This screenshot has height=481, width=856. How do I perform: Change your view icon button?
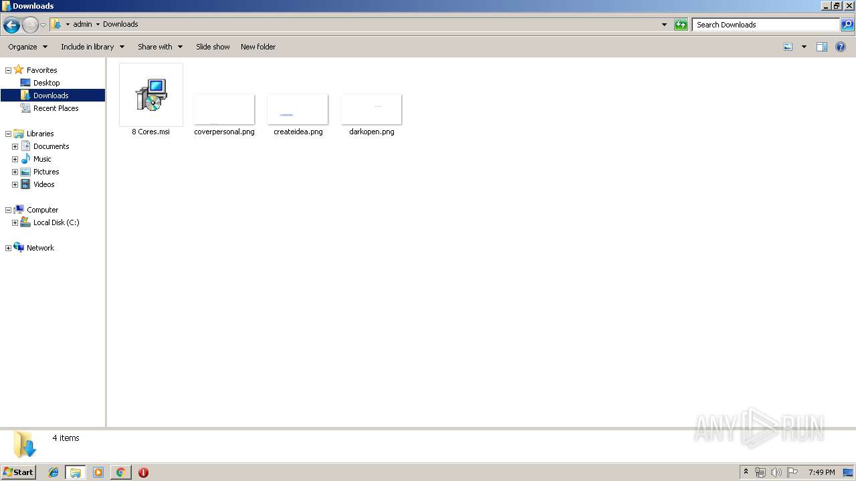(788, 47)
